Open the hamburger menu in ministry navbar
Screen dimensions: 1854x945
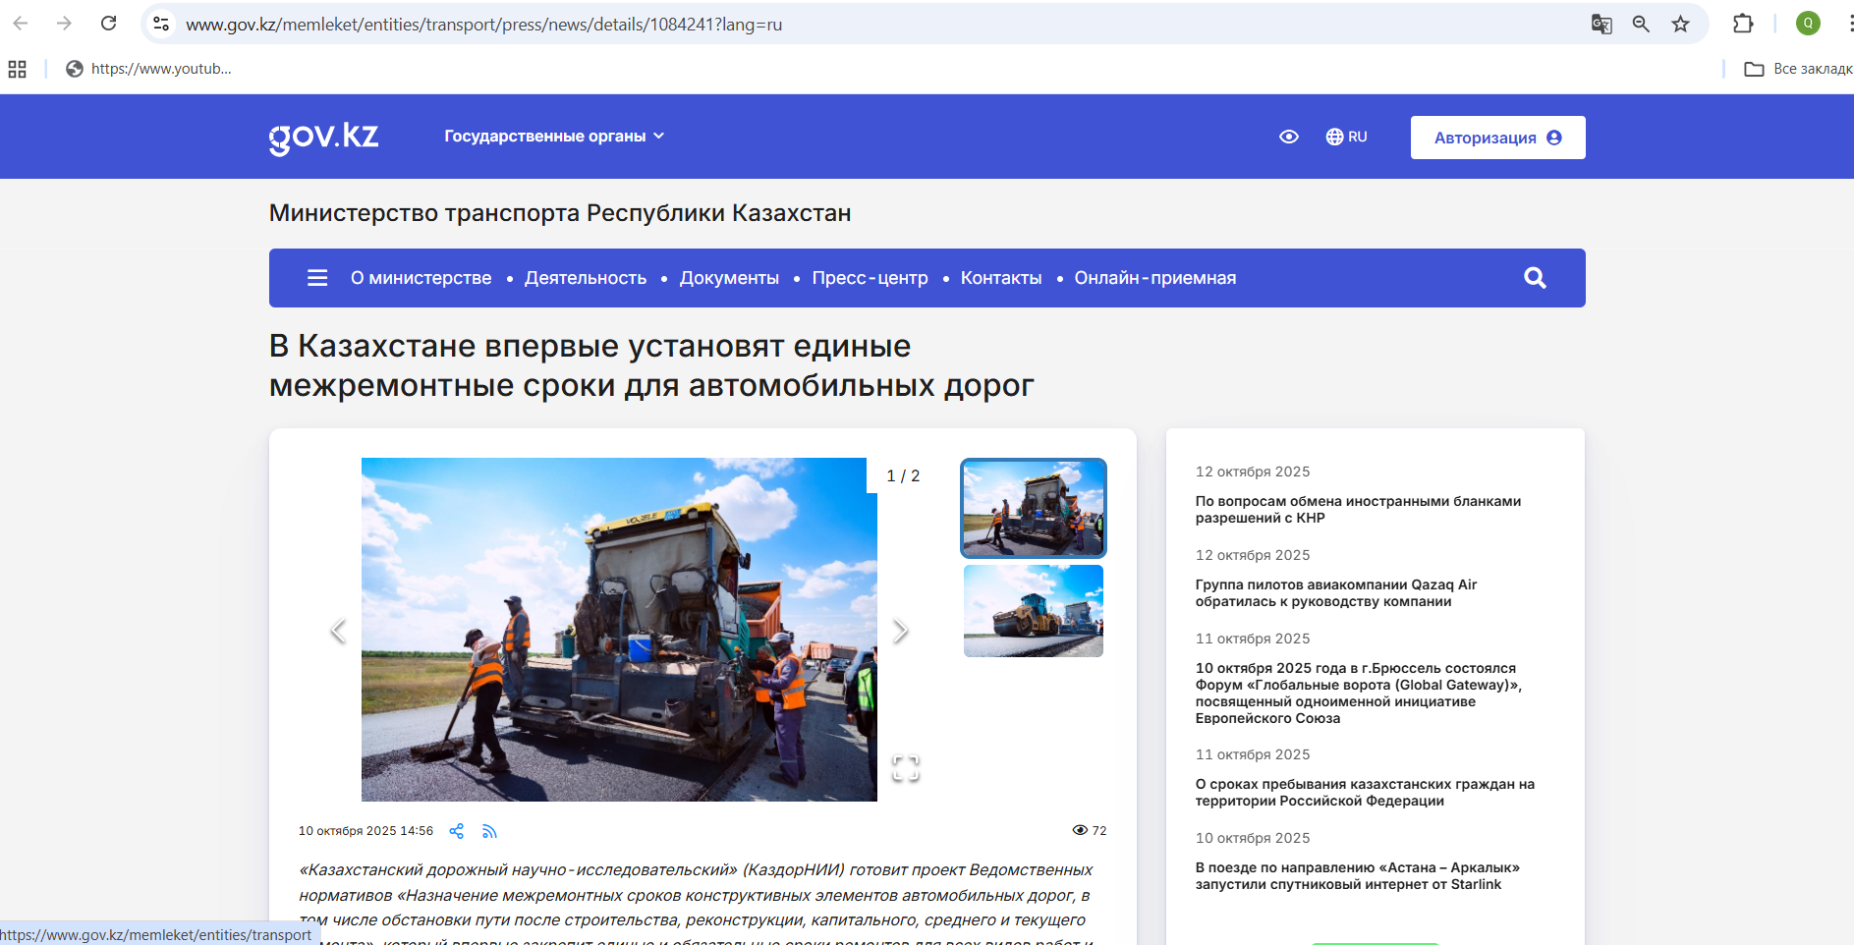pyautogui.click(x=317, y=278)
